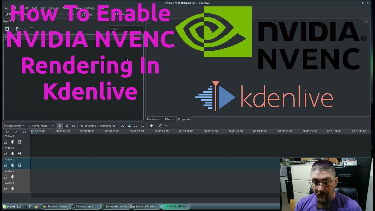
Task: Click the Linux Mint Menu button
Action: pyautogui.click(x=9, y=206)
